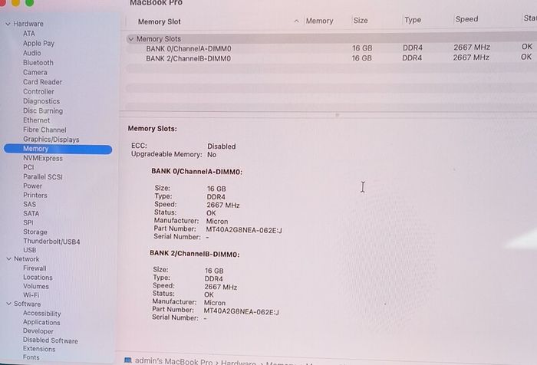
Task: Select BANK 0/ChannelA-DIMM0 table row
Action: 331,48
